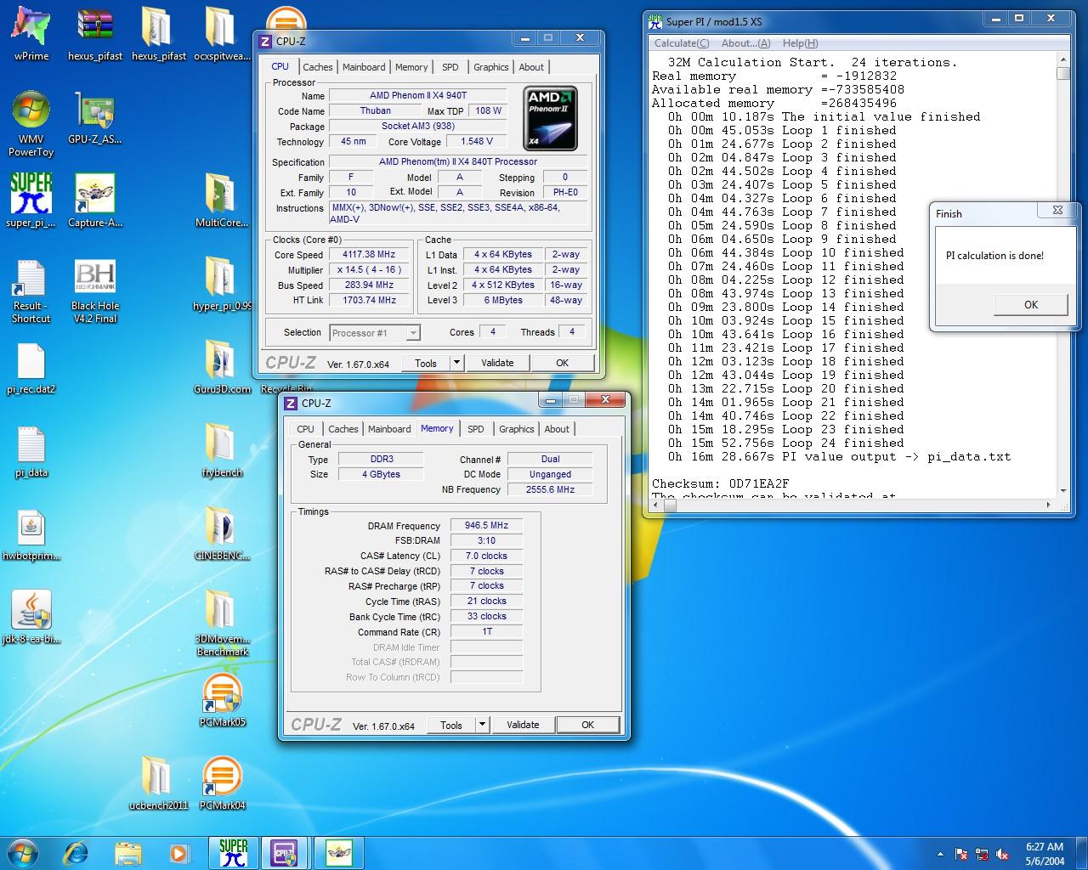Image resolution: width=1088 pixels, height=870 pixels.
Task: Open Mainboard tab in lower CPU-Z window
Action: (x=389, y=429)
